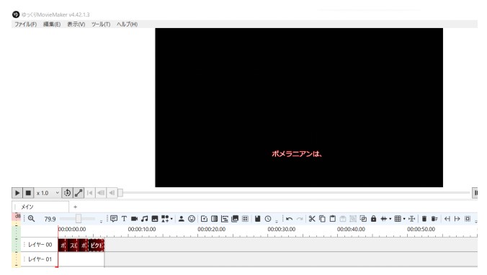Select the レイヤー 01 layer header

pyautogui.click(x=40, y=259)
